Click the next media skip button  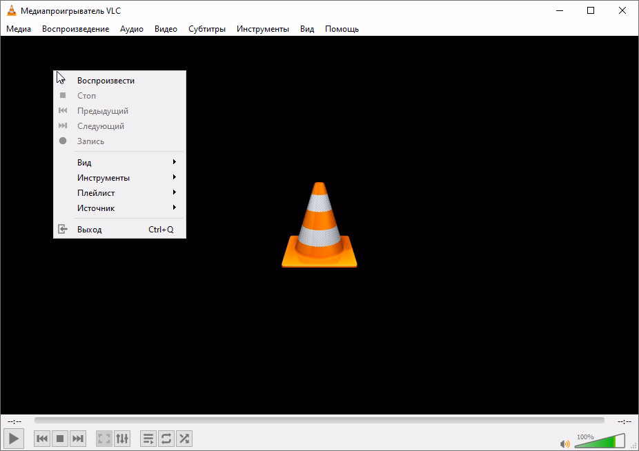click(78, 439)
